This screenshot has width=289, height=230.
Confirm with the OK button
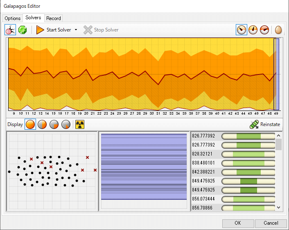point(238,223)
